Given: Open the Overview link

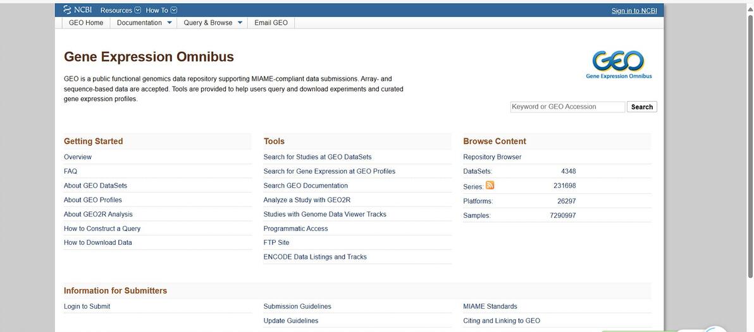Looking at the screenshot, I should tap(78, 157).
